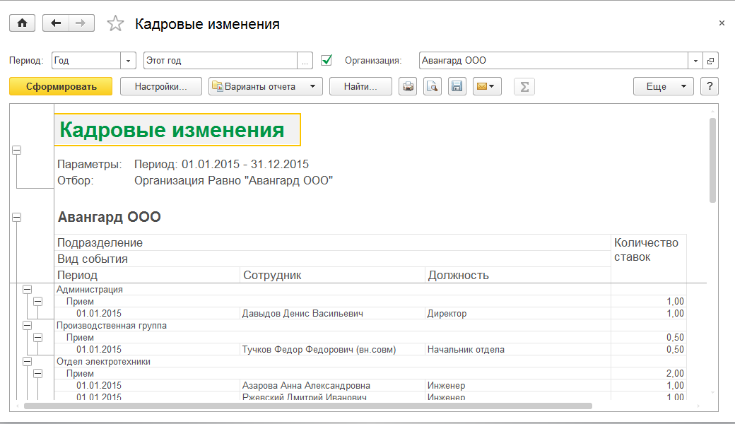The width and height of the screenshot is (735, 424).
Task: Collapse the Авангард ООО section
Action: 16,218
